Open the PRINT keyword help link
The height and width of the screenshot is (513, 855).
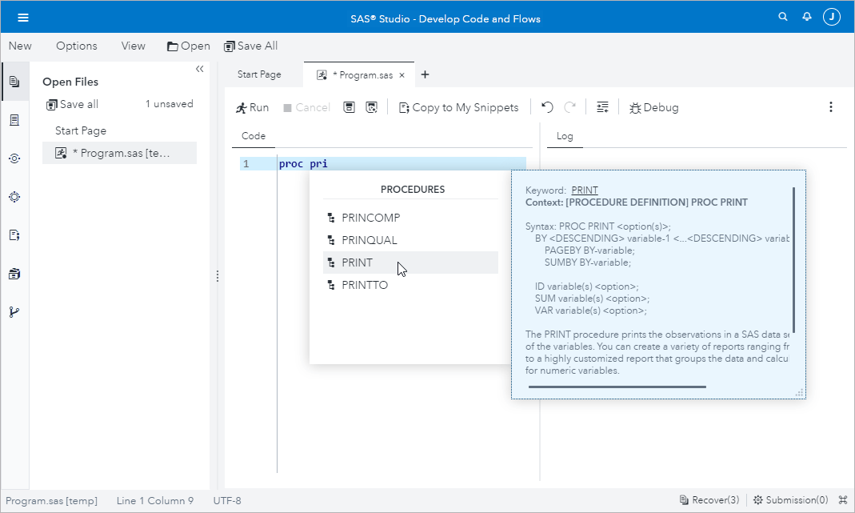tap(585, 190)
